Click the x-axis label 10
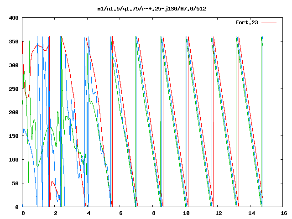Viewport: 292px width, 219px height. coord(186,213)
